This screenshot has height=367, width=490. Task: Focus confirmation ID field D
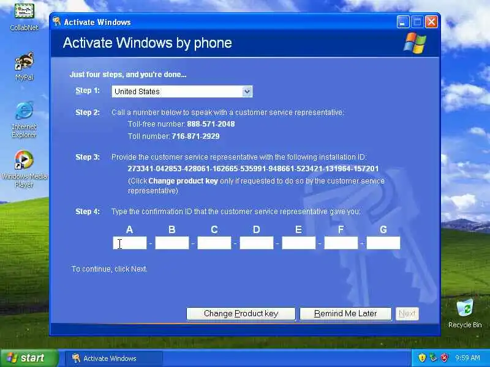257,243
